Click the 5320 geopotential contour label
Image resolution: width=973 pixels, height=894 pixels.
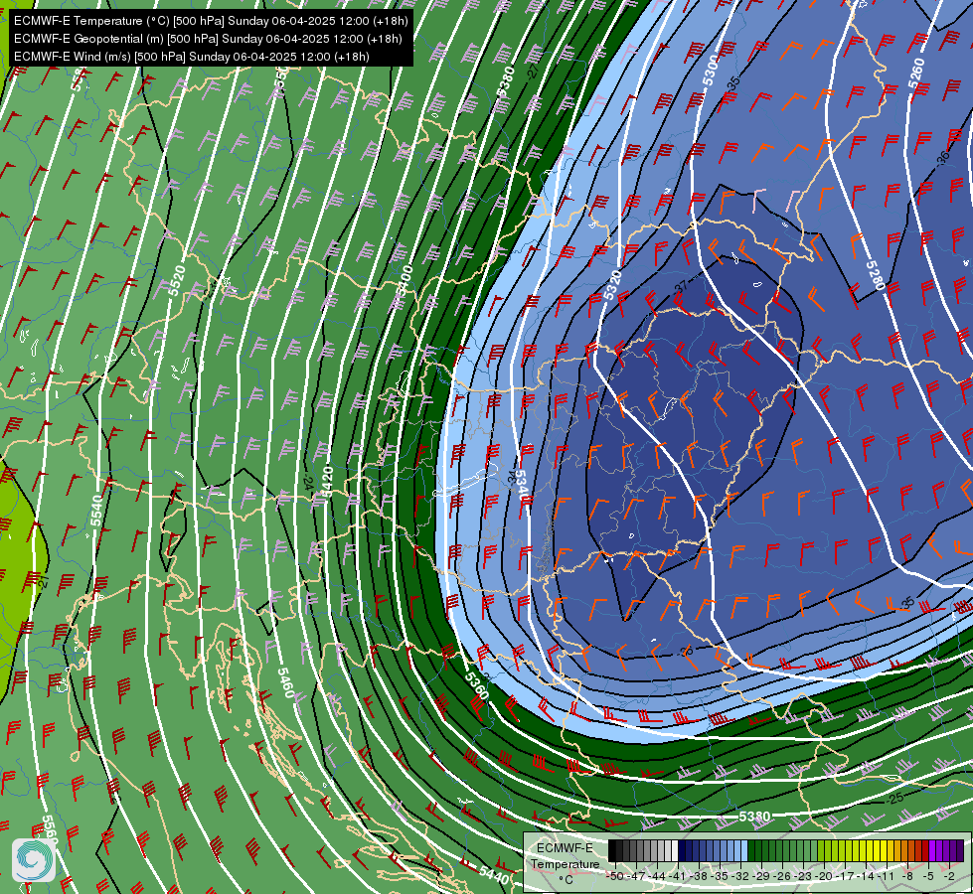pyautogui.click(x=612, y=285)
